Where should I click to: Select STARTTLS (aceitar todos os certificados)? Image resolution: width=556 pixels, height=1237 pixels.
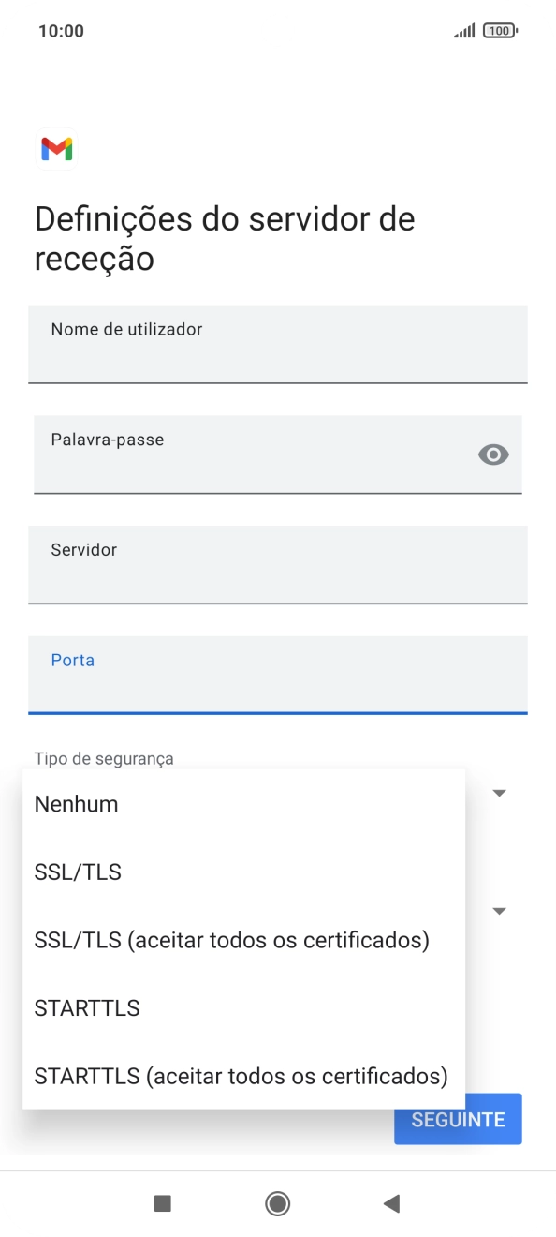pos(241,1076)
